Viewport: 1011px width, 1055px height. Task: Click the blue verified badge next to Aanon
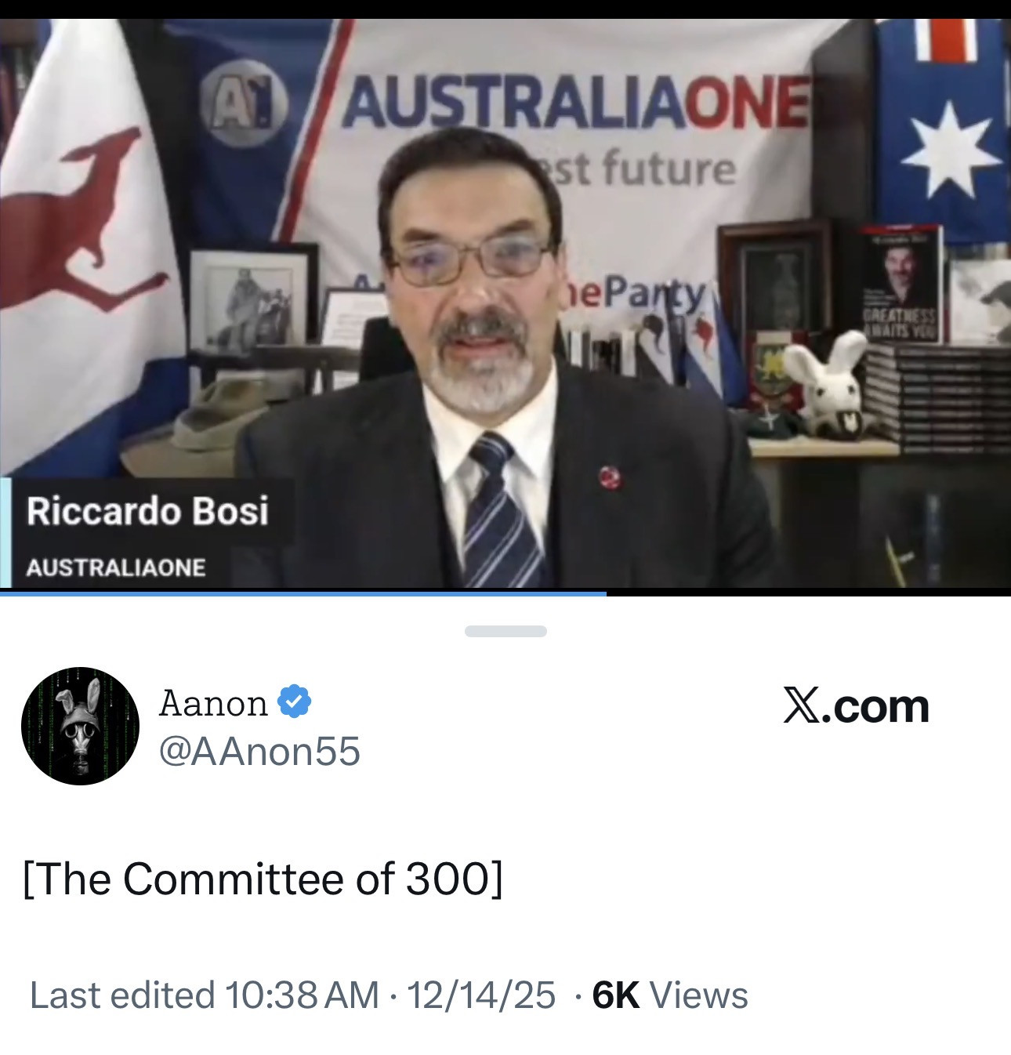click(x=295, y=702)
